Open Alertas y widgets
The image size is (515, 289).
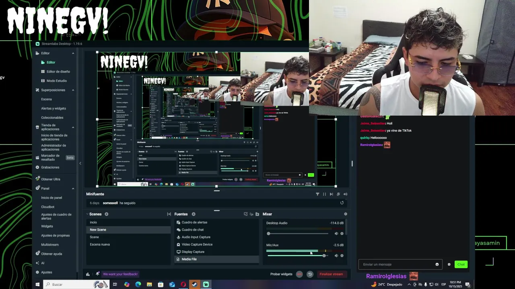[54, 108]
